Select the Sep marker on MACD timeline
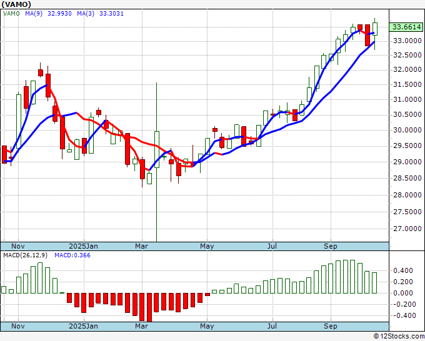 (331, 326)
